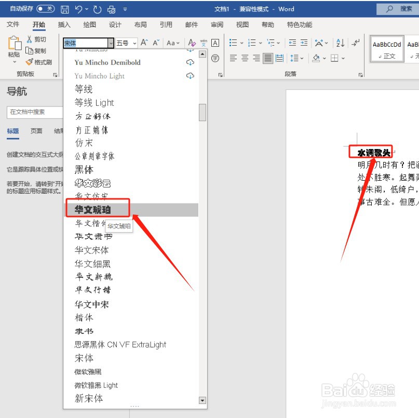This screenshot has height=418, width=419.
Task: Click the Save icon in title bar
Action: pyautogui.click(x=65, y=10)
